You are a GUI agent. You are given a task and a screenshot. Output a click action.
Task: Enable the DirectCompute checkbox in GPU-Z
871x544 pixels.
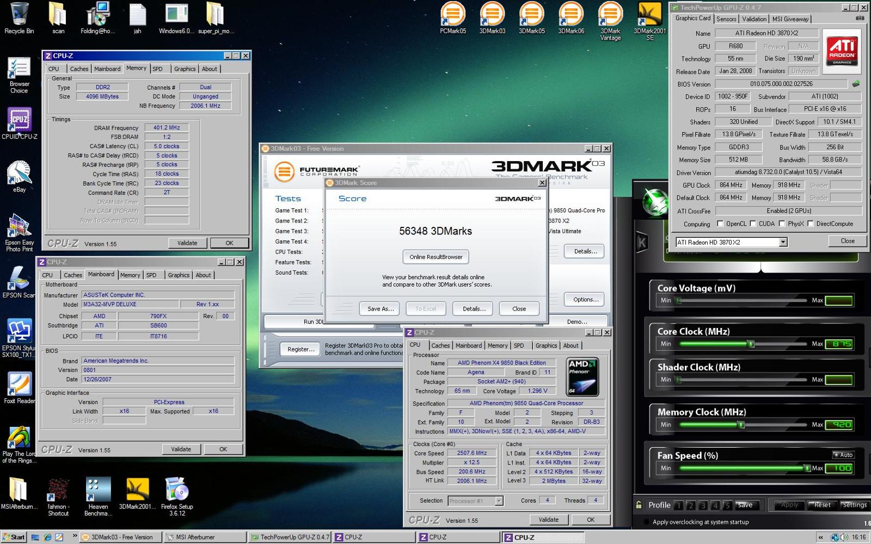tap(810, 224)
